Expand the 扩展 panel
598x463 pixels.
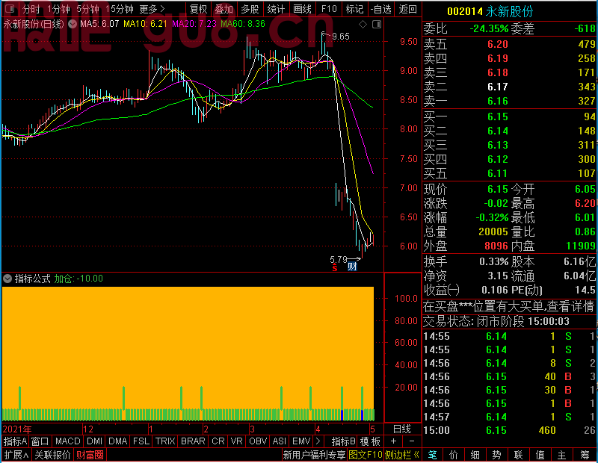(x=16, y=455)
